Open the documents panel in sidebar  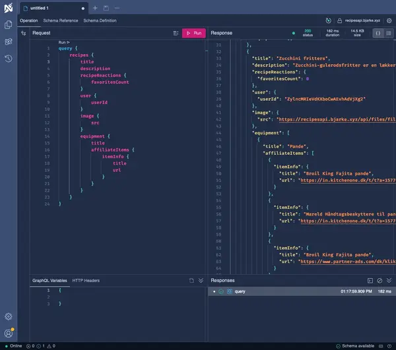pyautogui.click(x=9, y=24)
